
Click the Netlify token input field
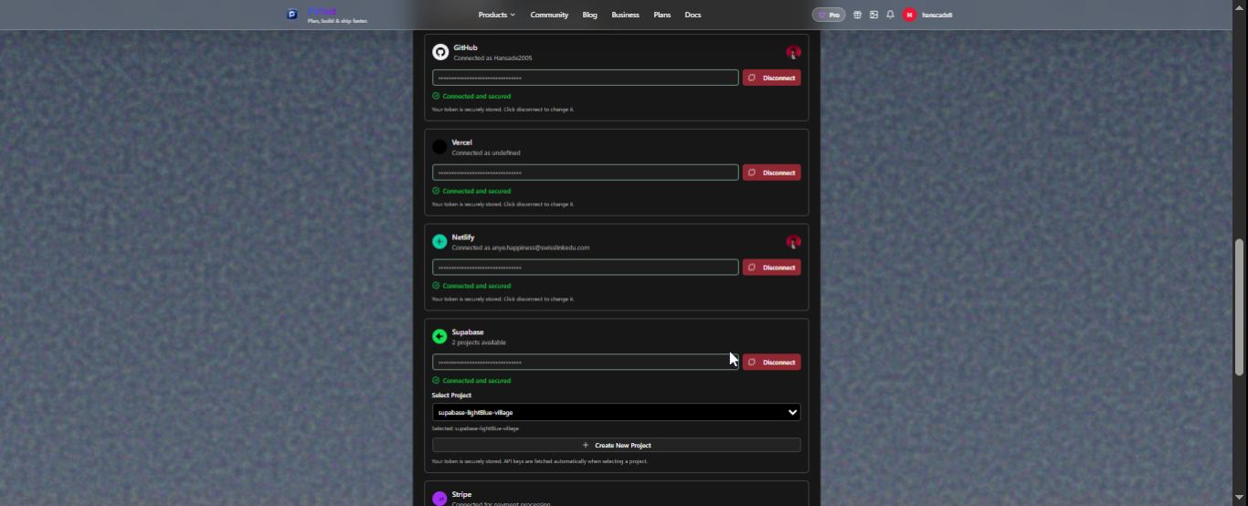pos(585,268)
